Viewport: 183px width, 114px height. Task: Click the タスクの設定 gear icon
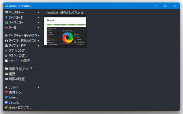pyautogui.click(x=6, y=56)
